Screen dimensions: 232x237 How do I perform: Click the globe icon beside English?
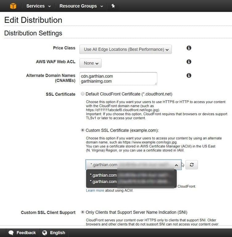(45, 233)
